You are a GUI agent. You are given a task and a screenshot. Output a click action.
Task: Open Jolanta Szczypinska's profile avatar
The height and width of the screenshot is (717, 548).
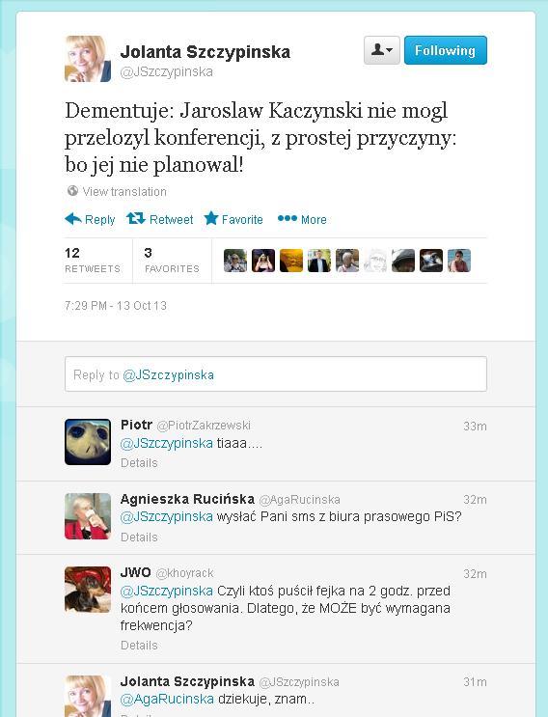88,59
